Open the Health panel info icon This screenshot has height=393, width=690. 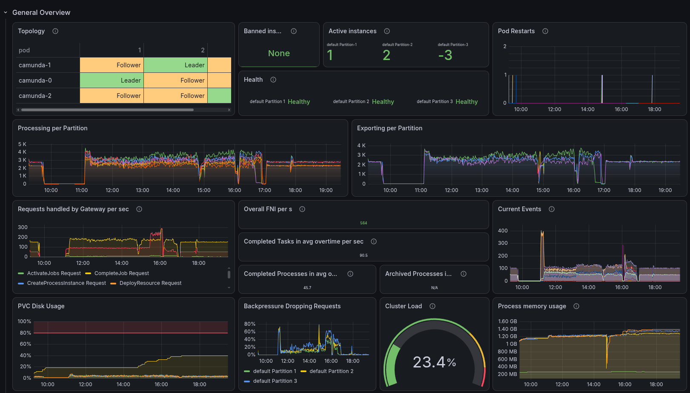click(x=273, y=80)
